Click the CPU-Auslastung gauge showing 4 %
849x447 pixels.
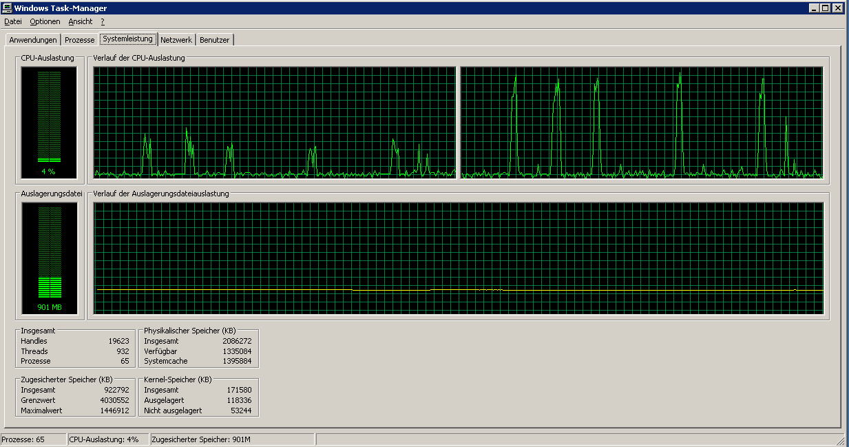pos(49,124)
